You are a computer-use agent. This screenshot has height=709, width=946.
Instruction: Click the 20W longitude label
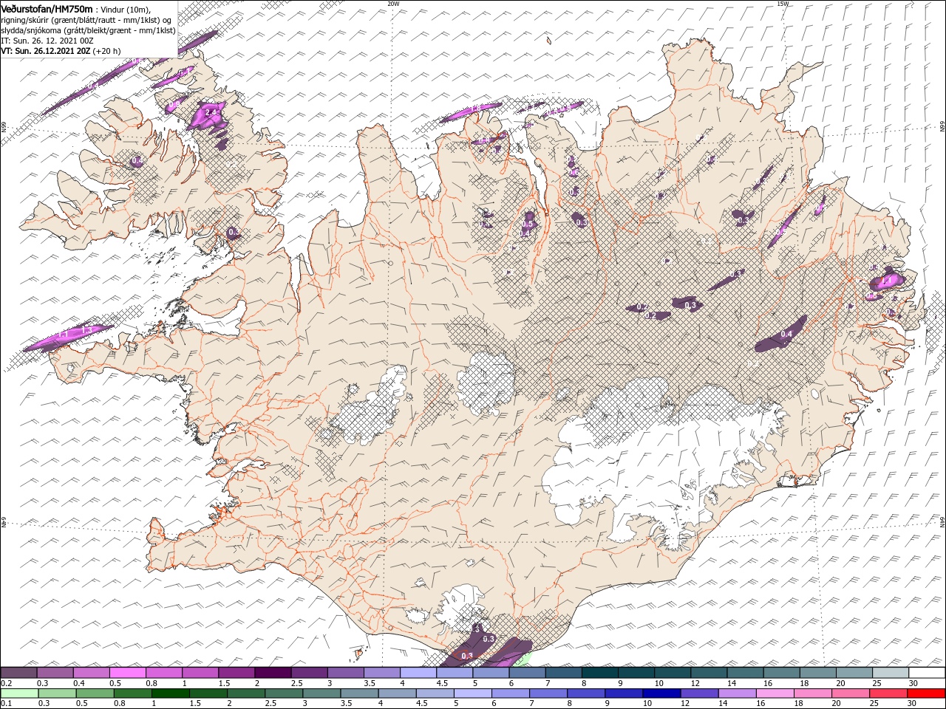393,4
